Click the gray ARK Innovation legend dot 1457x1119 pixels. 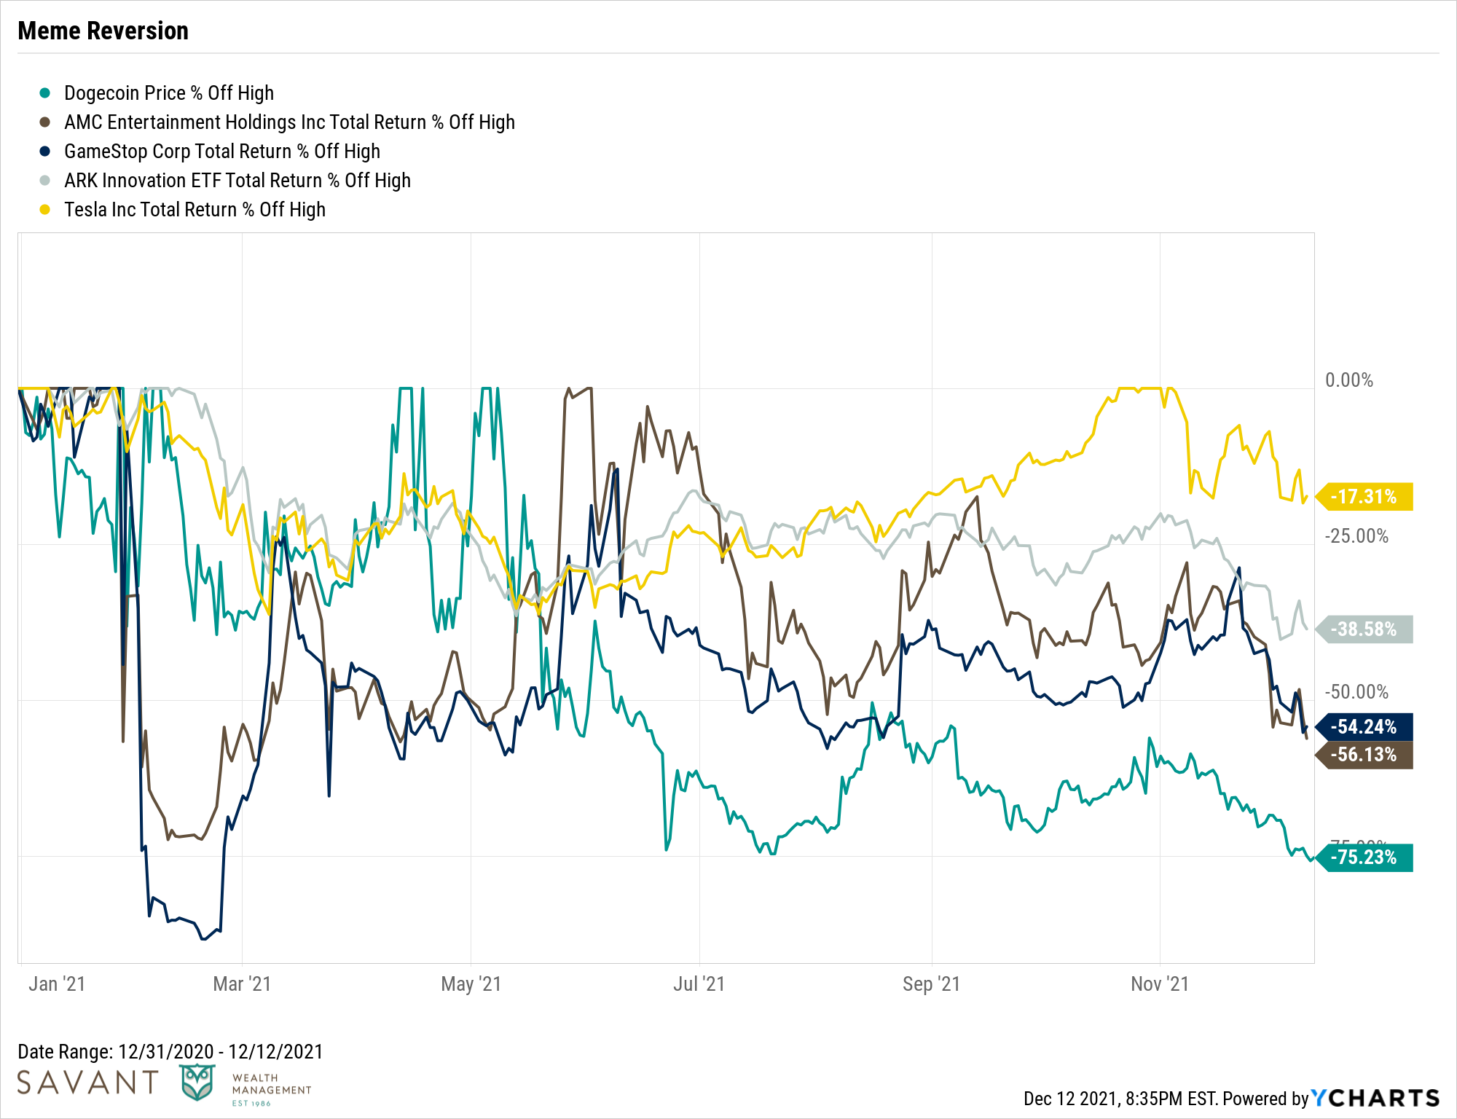tap(45, 181)
